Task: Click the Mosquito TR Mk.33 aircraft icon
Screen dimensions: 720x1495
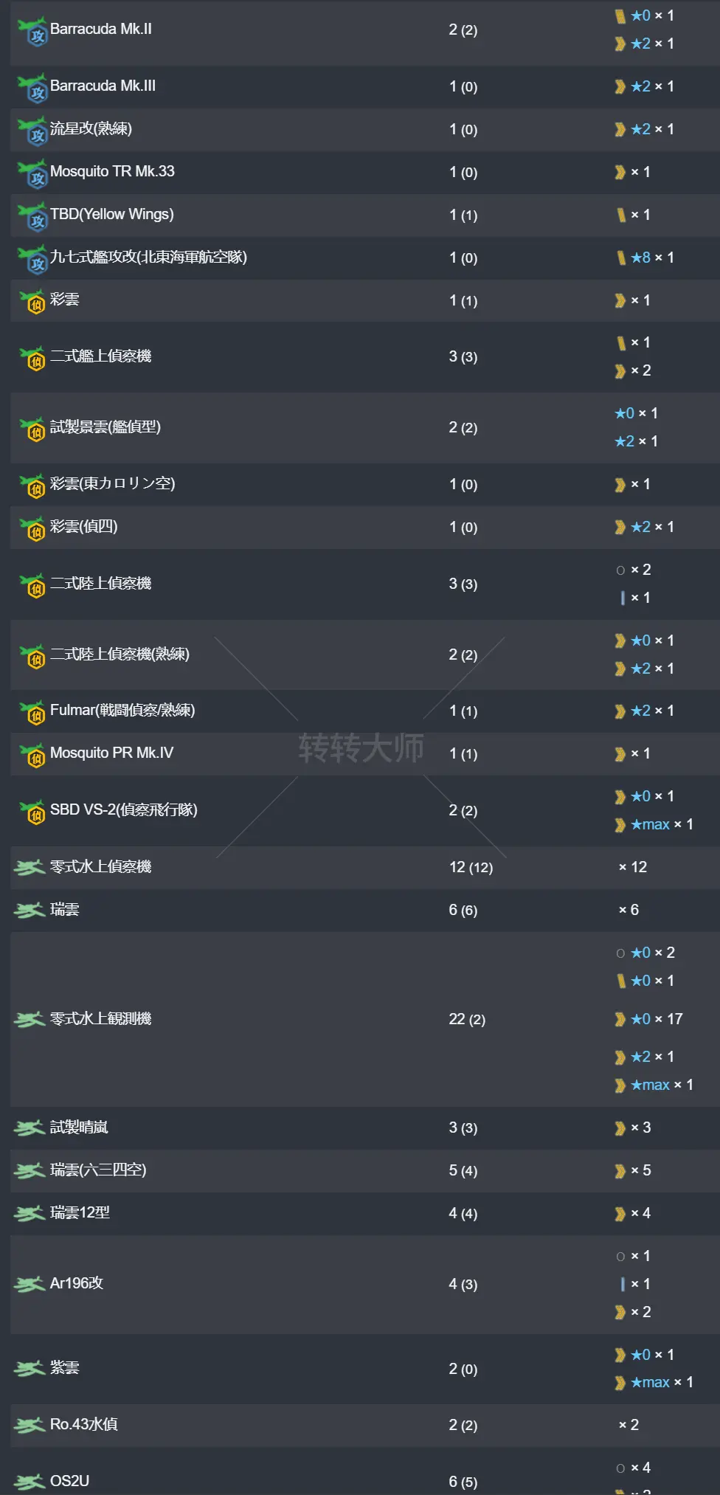Action: pos(32,173)
